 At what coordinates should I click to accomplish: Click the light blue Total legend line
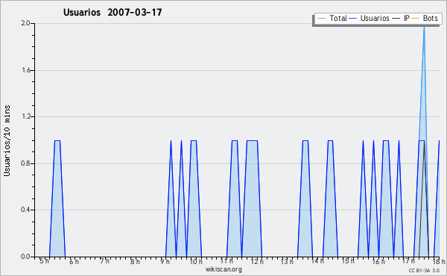click(321, 19)
